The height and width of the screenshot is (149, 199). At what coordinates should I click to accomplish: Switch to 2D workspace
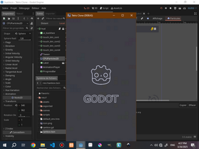coord(87,8)
